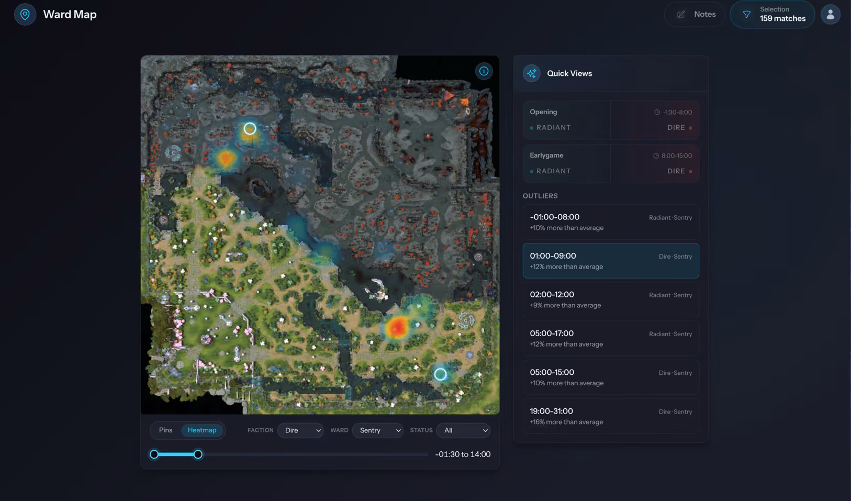The height and width of the screenshot is (501, 851).
Task: Open the Status dropdown showing All
Action: 463,430
